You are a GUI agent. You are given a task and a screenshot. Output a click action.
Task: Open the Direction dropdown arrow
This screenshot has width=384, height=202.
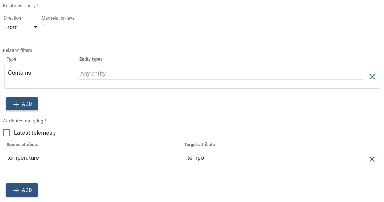[x=35, y=27]
